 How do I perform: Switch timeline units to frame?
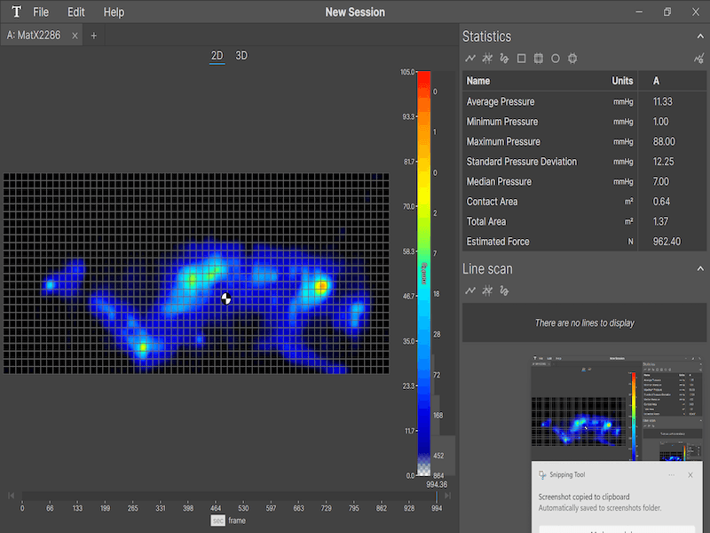pos(237,521)
